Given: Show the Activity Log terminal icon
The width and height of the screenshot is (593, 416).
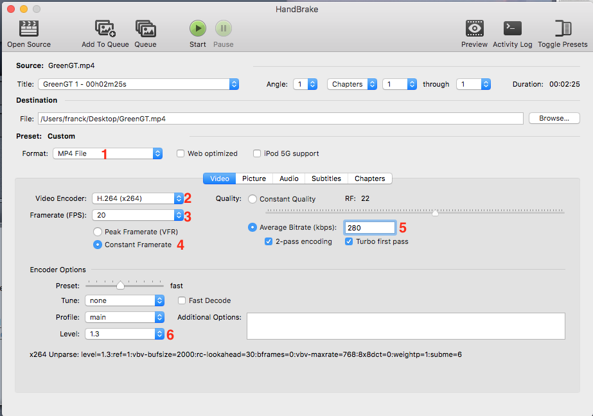Looking at the screenshot, I should tap(513, 28).
